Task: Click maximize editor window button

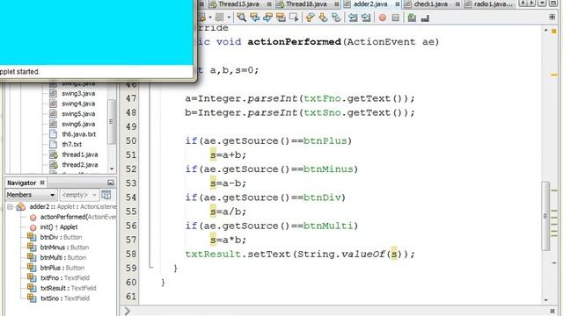Action: click(553, 4)
